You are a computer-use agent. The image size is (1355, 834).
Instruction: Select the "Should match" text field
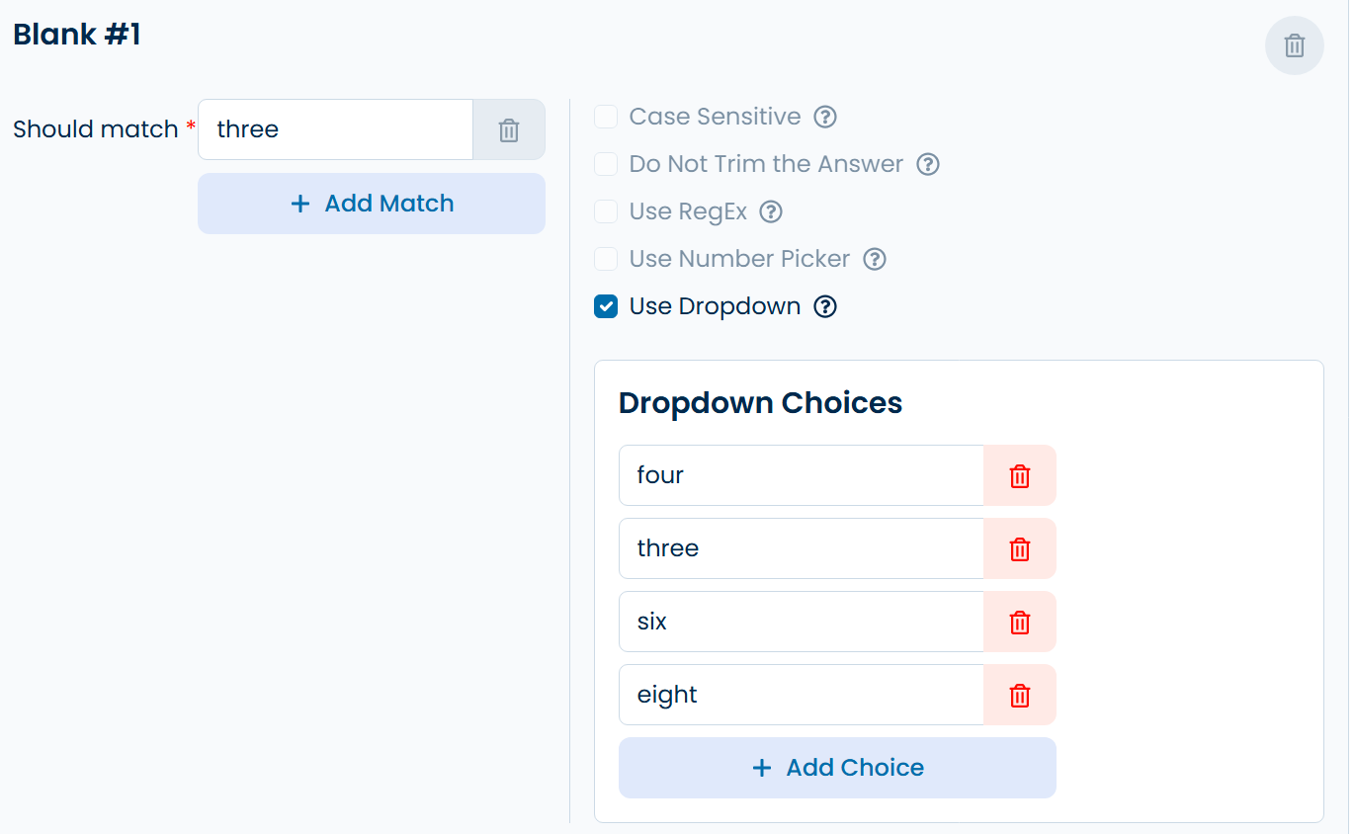335,128
